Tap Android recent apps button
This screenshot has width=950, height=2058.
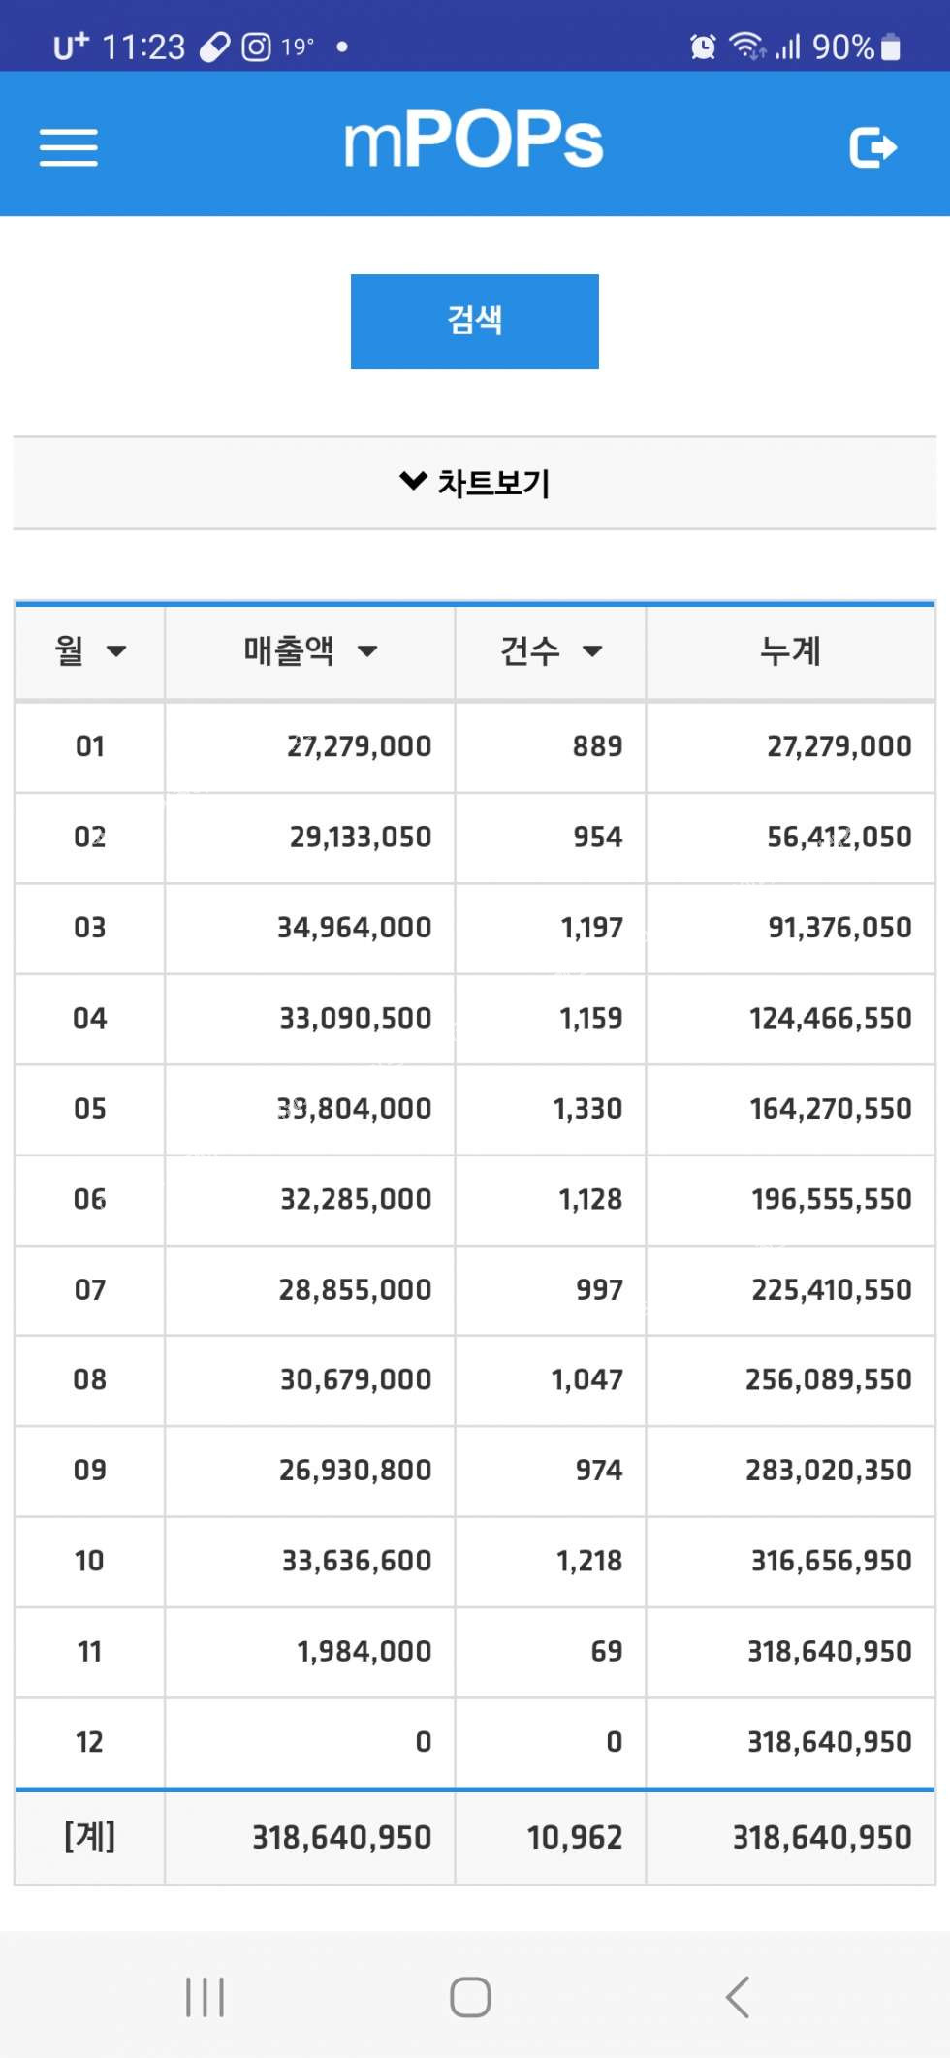(x=205, y=1997)
